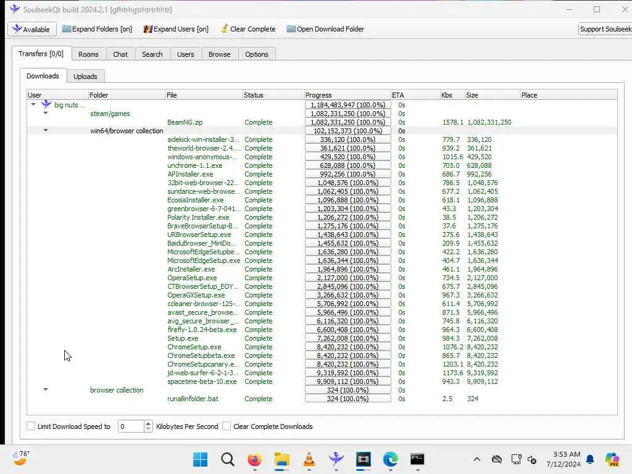Enable Limit Download Speed checkbox
632x474 pixels.
coord(31,426)
